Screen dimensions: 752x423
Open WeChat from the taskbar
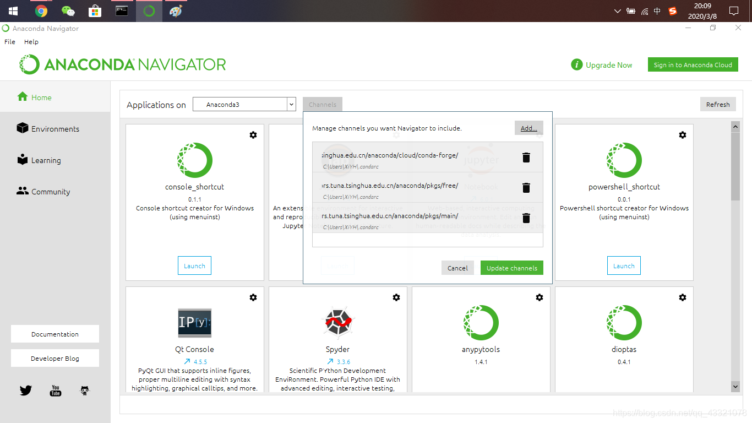click(68, 11)
